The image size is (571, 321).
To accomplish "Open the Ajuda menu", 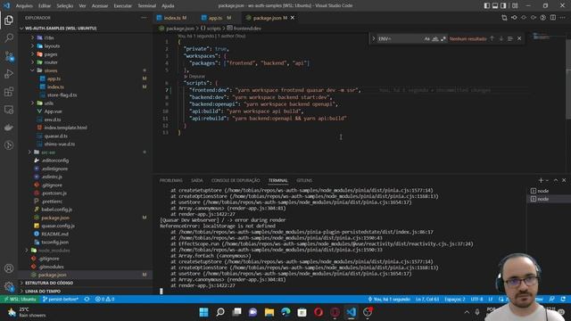I will [168, 6].
